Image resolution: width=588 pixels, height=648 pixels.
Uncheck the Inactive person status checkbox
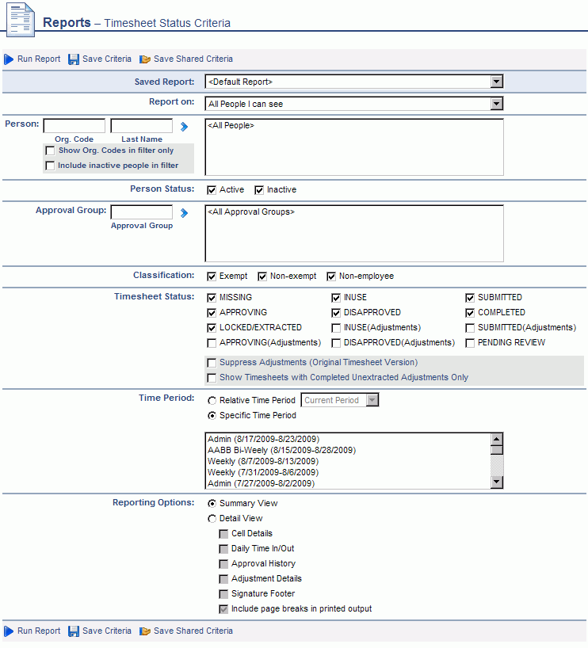[259, 190]
